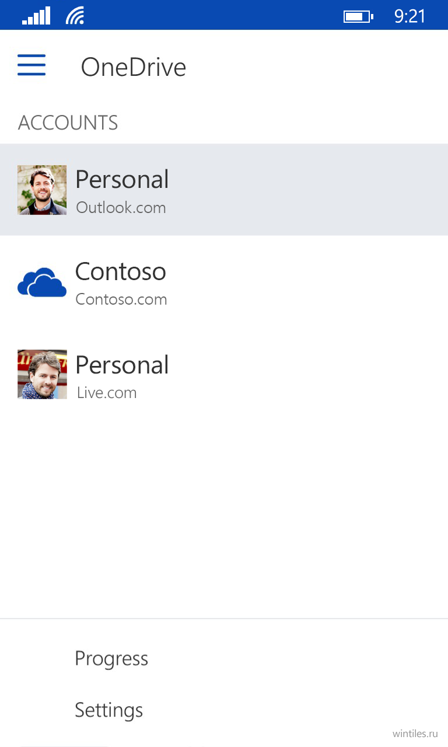Screen dimensions: 448x747
Task: Tap the Wi-Fi status icon
Action: (x=75, y=16)
